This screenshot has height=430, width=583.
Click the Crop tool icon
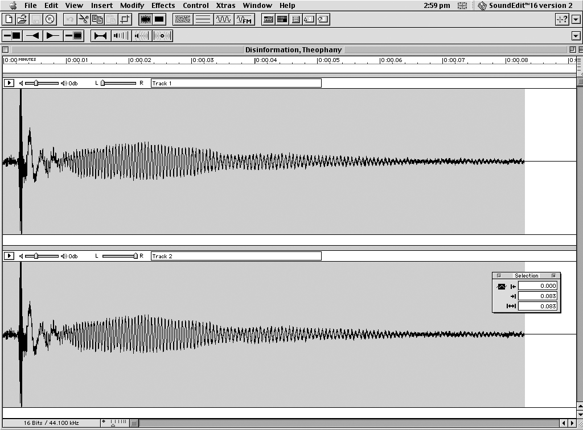pos(125,19)
